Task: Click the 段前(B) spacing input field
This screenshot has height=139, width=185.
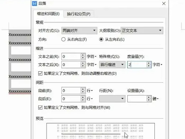Action: click(71, 91)
